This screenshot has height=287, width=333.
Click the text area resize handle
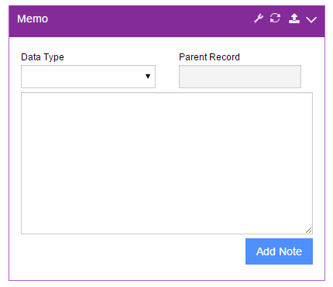click(x=309, y=231)
